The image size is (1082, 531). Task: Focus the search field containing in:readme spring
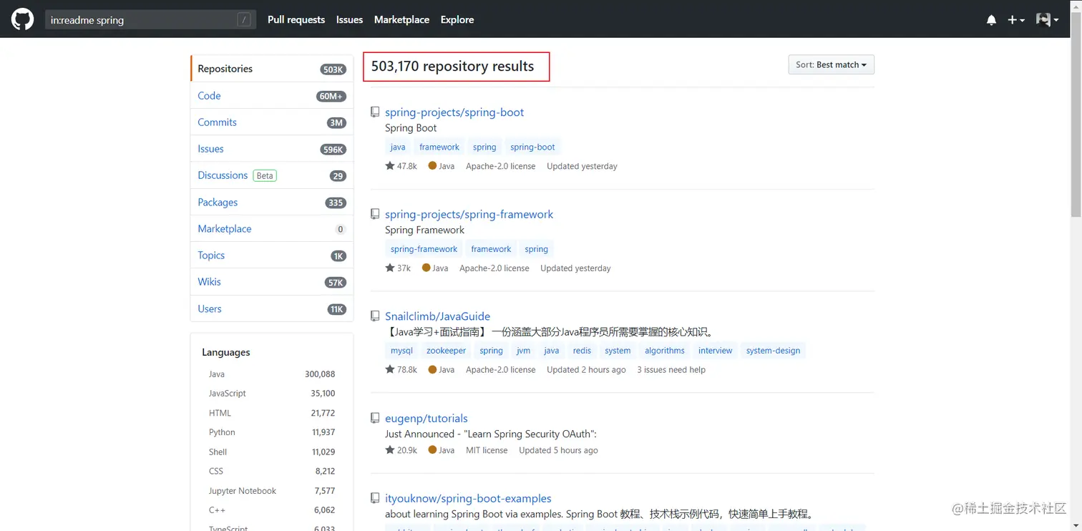coord(150,20)
